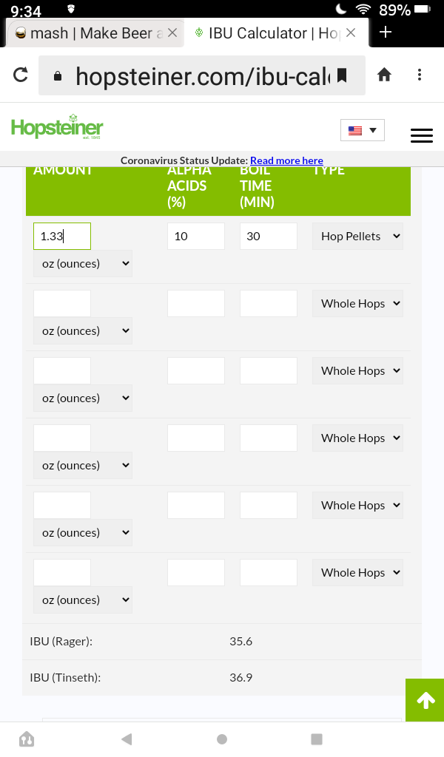Focus the alpha acids field showing 10

(x=195, y=236)
